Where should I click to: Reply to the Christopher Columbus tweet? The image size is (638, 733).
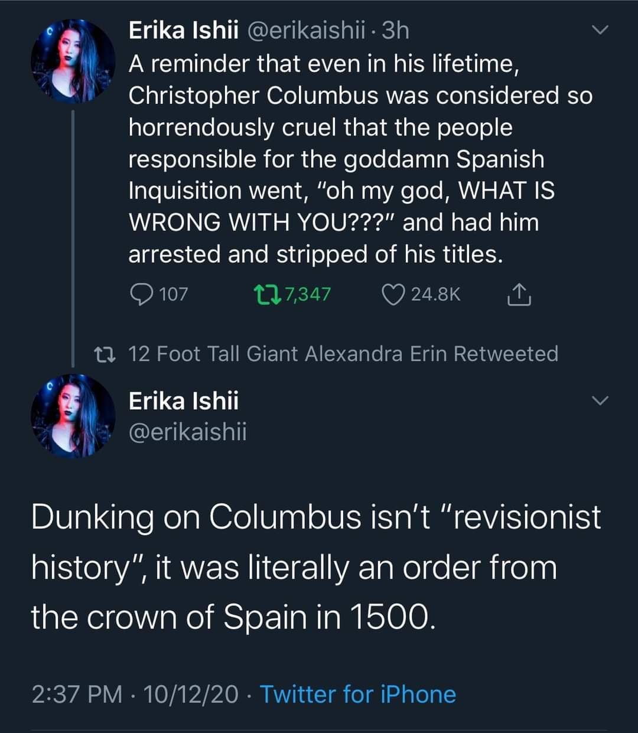pos(141,294)
